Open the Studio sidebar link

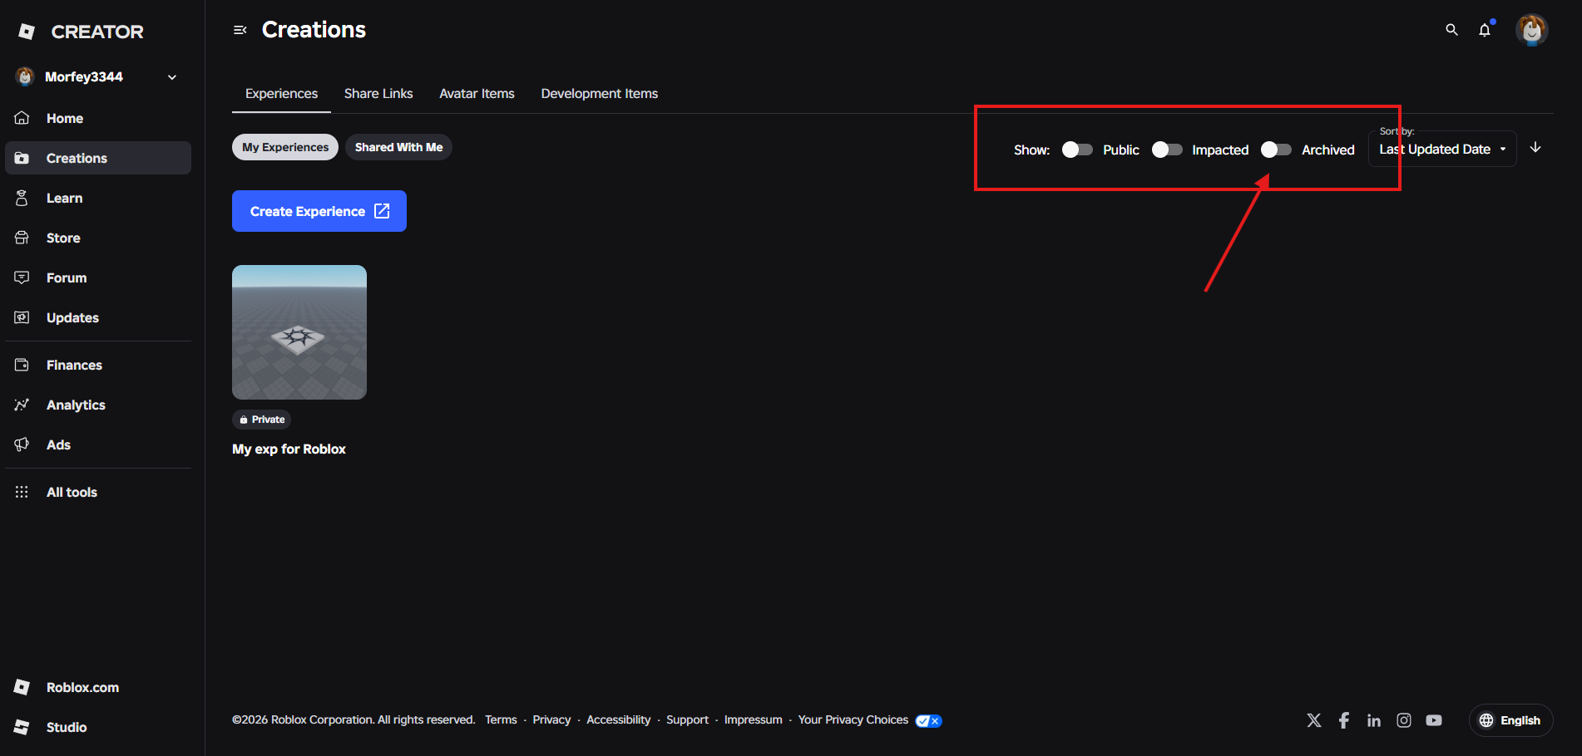click(98, 727)
